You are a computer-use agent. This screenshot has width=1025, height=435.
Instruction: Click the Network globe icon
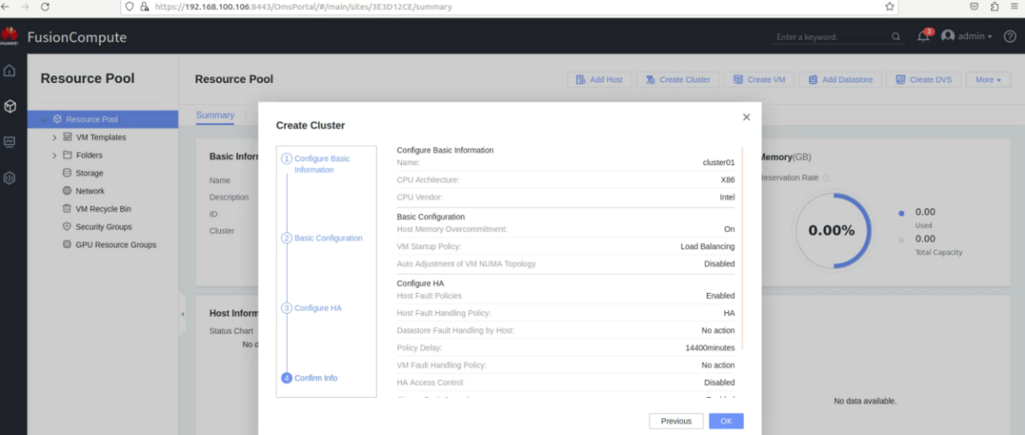pyautogui.click(x=67, y=190)
